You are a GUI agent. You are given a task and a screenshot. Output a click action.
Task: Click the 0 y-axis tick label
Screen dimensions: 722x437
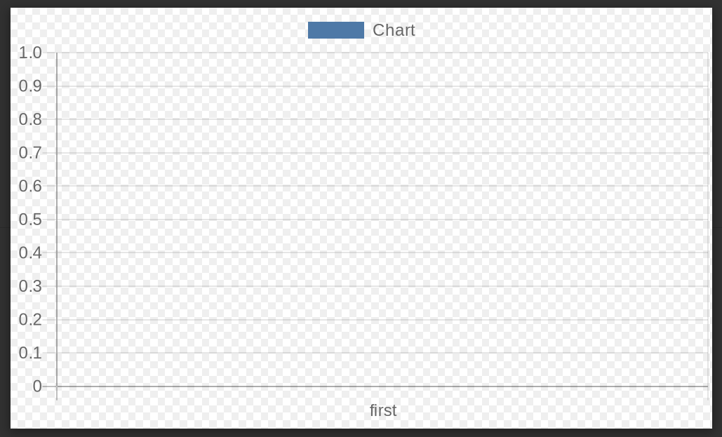click(x=37, y=386)
